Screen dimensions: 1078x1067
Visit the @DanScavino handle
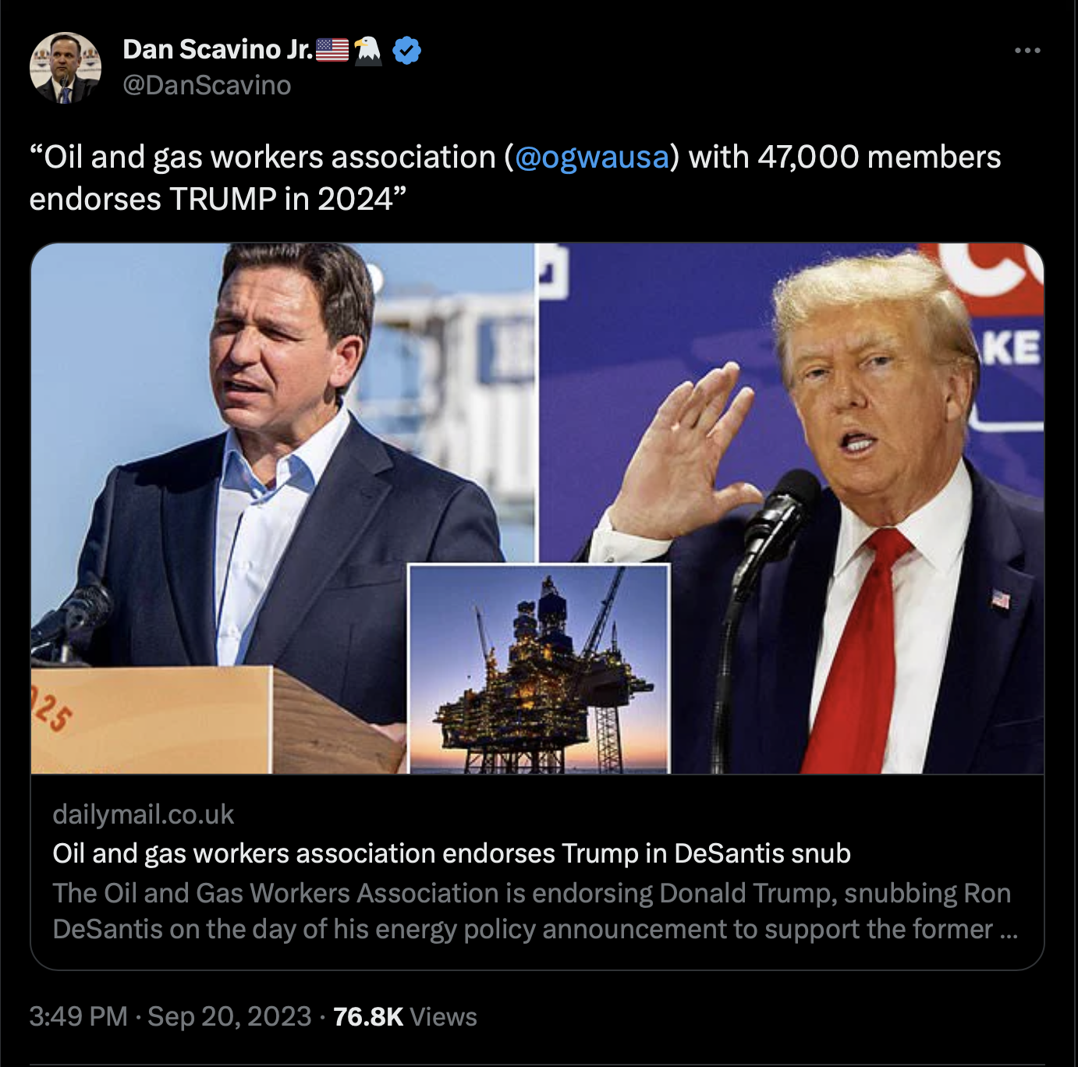(207, 85)
